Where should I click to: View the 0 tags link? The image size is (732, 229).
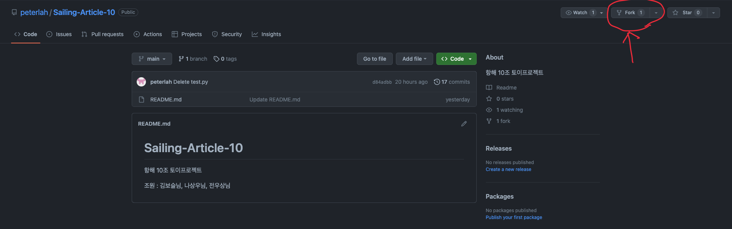225,59
